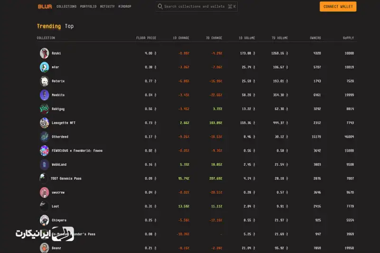
Task: Click WebbLand's 0.16 floor price
Action: coord(151,165)
